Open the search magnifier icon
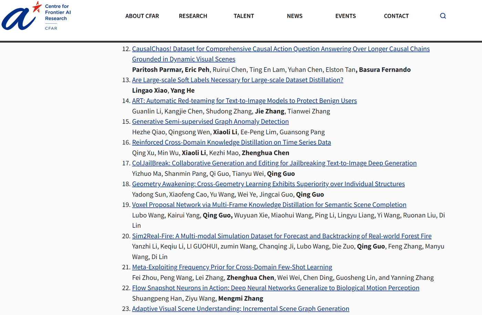 point(443,16)
